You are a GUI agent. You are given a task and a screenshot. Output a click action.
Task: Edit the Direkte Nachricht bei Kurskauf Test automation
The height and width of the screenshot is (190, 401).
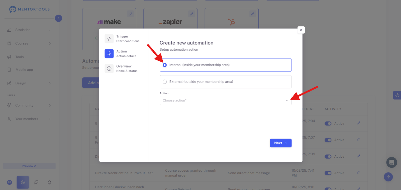click(x=358, y=173)
